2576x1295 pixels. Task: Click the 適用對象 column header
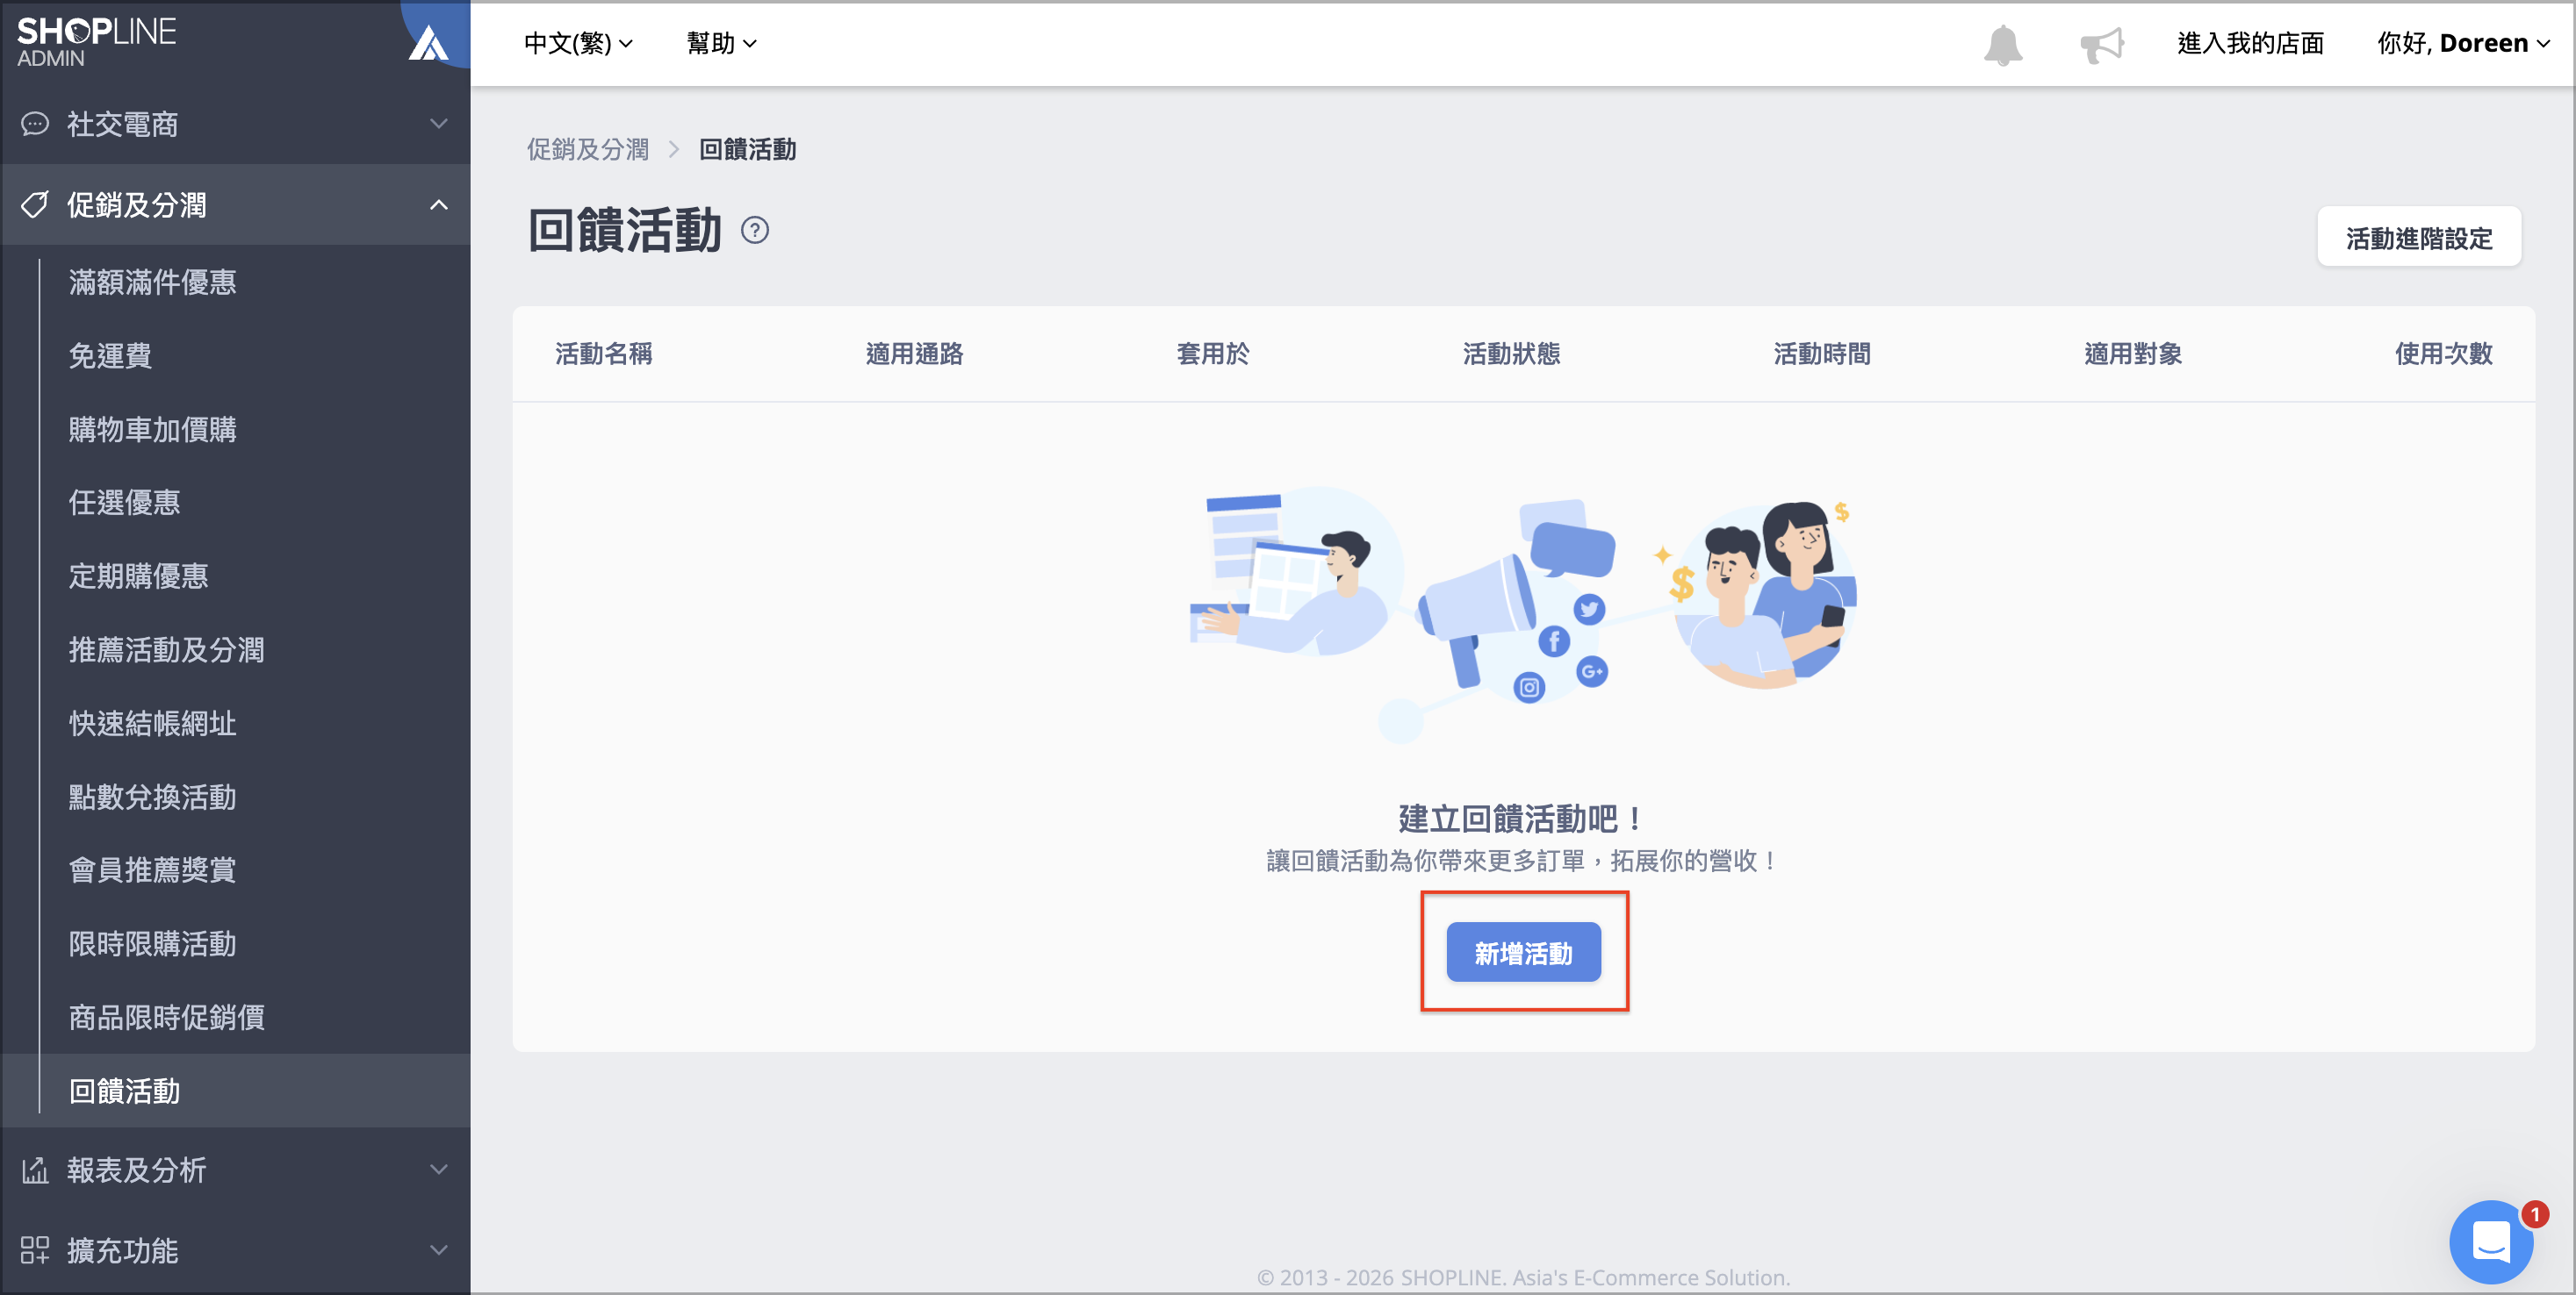pos(2132,354)
